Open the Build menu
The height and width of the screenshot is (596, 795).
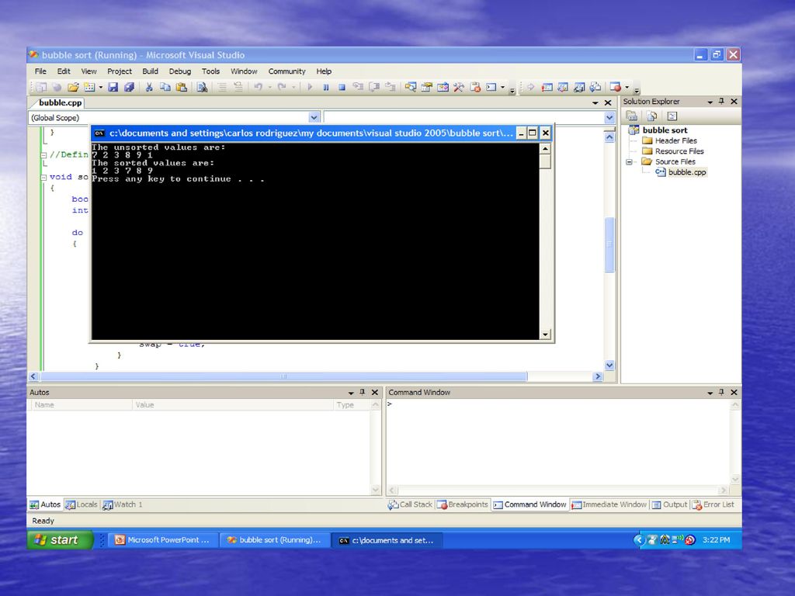(150, 71)
